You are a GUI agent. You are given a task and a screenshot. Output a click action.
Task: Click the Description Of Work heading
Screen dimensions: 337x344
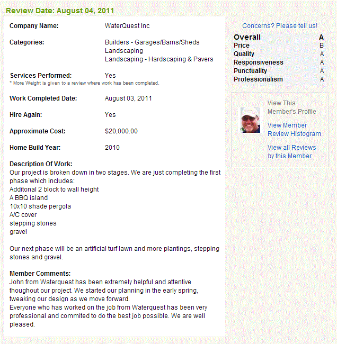click(41, 164)
